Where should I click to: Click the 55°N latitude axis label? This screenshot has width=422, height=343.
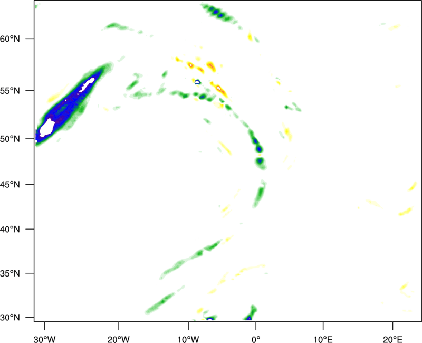[x=10, y=91]
